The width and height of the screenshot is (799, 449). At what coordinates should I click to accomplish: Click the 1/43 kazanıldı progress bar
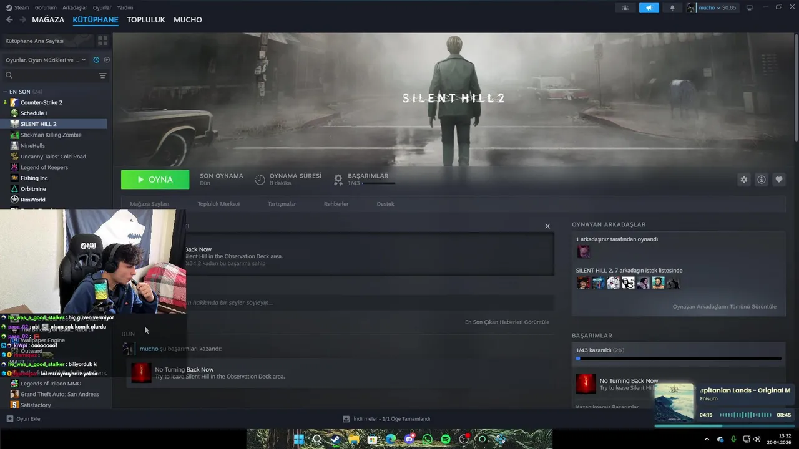tap(679, 359)
